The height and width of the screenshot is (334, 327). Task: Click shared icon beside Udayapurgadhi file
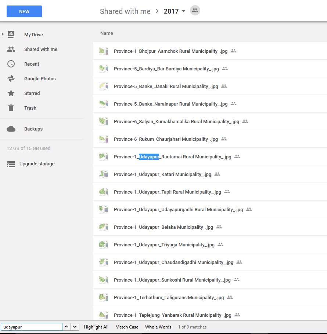pyautogui.click(x=249, y=209)
